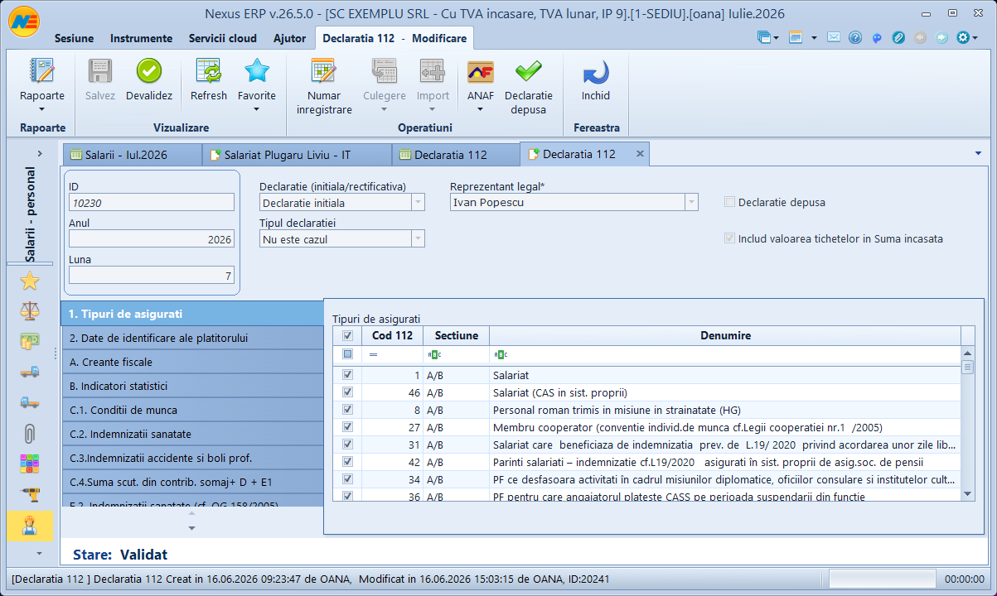Click the forward navigation arrow icon

pos(941,37)
